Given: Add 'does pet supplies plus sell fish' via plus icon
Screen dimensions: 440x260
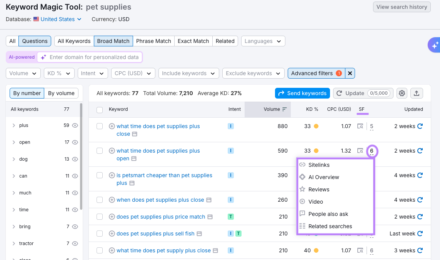Looking at the screenshot, I should 112,234.
